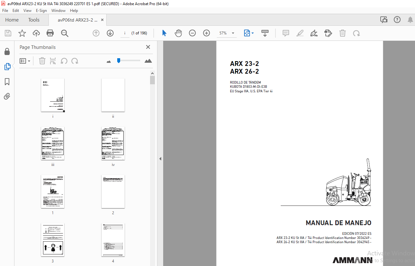
Task: Reduce thumbnail size small mountain icon
Action: pyautogui.click(x=109, y=61)
